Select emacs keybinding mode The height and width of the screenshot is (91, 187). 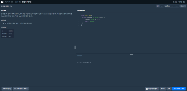[176, 6]
